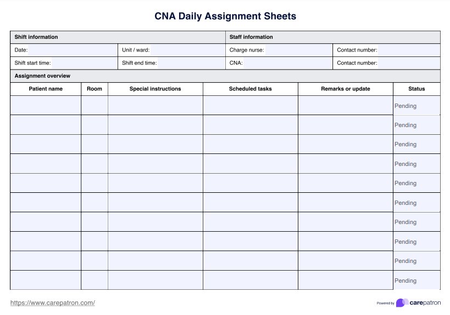
Task: Open the fifth row Pending status dropdown
Action: pos(416,184)
